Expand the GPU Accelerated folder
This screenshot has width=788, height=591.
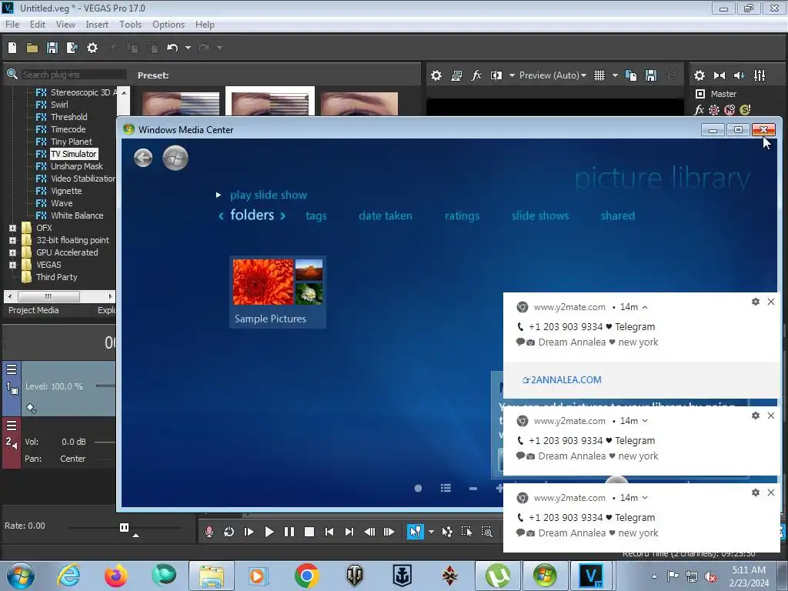[x=12, y=252]
